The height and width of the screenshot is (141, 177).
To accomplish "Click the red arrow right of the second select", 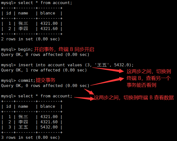I will click(x=84, y=98).
